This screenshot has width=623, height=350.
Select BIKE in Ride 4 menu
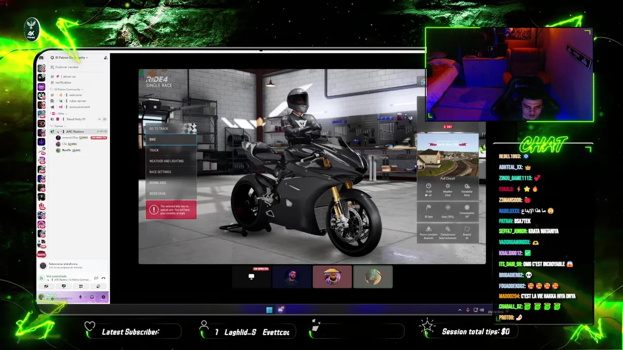[171, 140]
